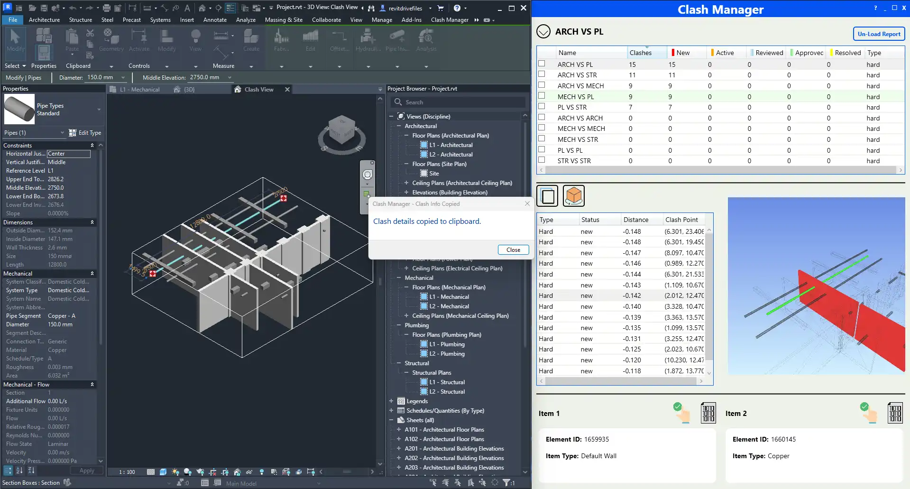Check the ARCH VS PL checkbox
The image size is (910, 489).
point(541,64)
